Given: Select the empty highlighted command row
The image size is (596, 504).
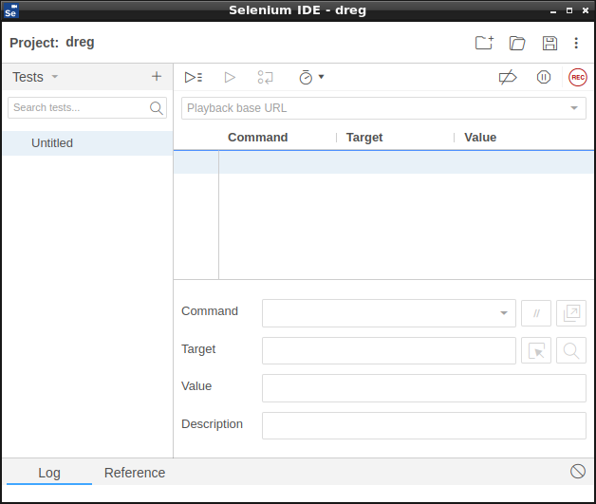Looking at the screenshot, I should tap(383, 162).
